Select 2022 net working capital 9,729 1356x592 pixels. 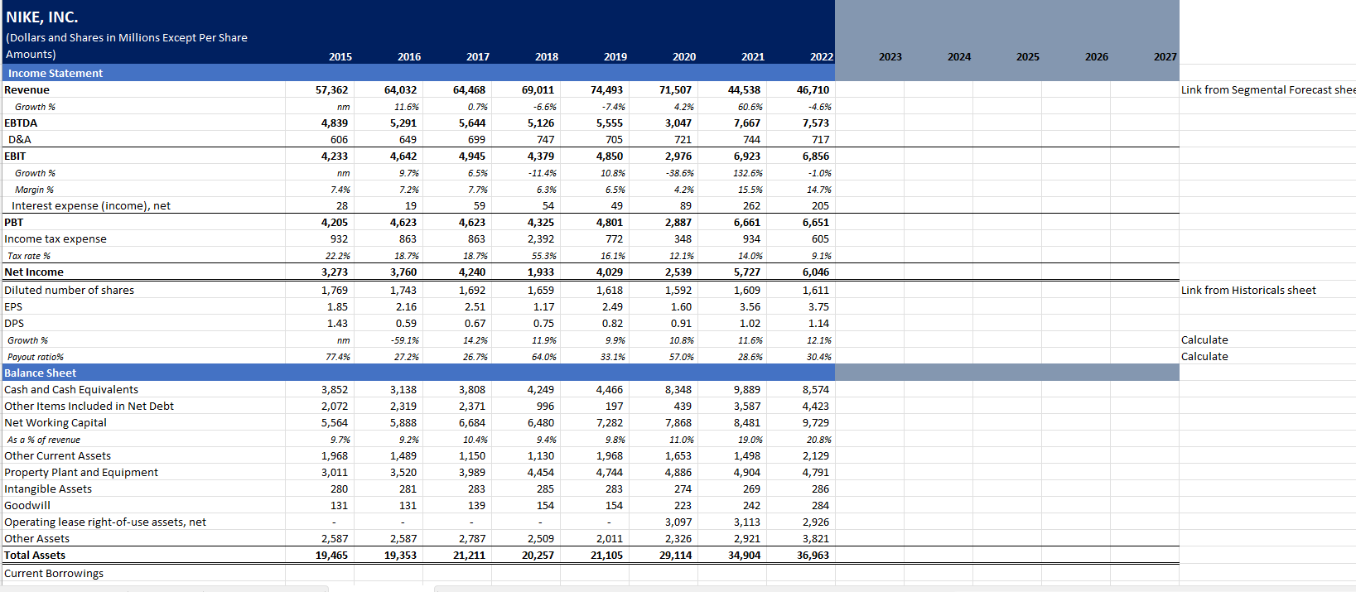click(816, 422)
